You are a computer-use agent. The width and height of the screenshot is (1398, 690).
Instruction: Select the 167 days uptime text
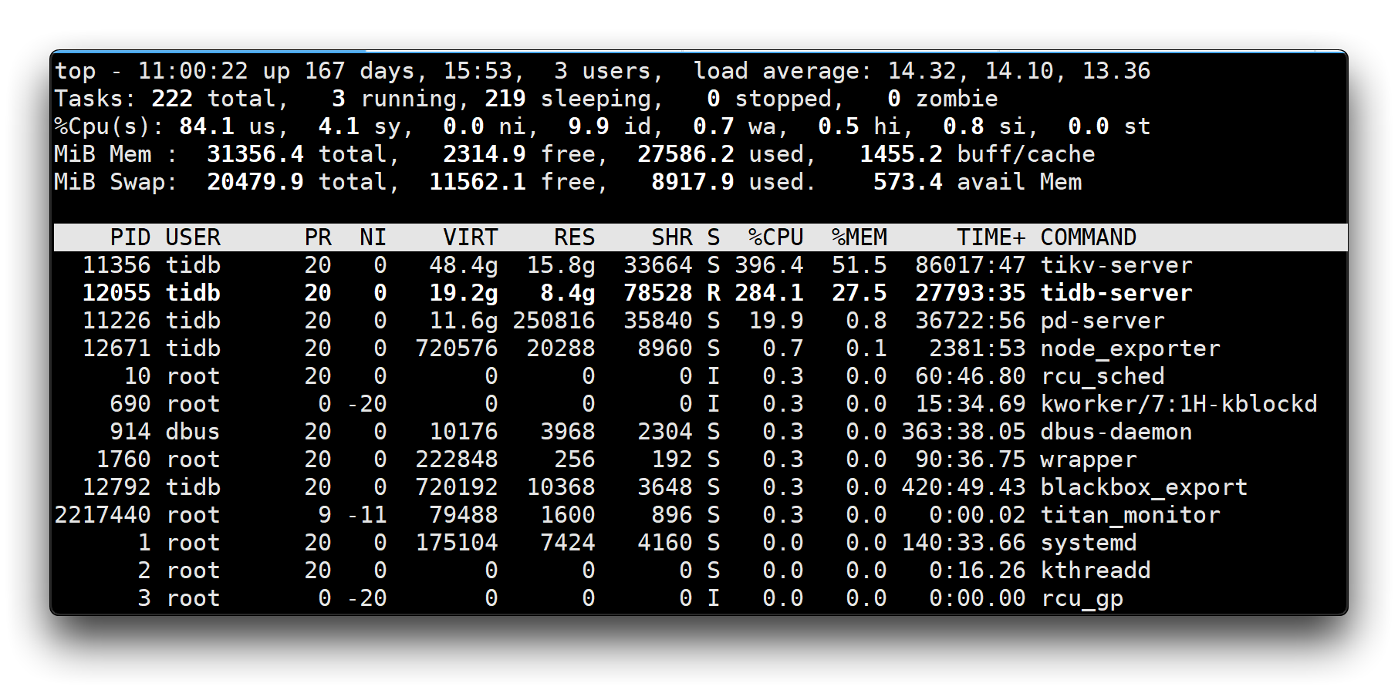click(360, 71)
